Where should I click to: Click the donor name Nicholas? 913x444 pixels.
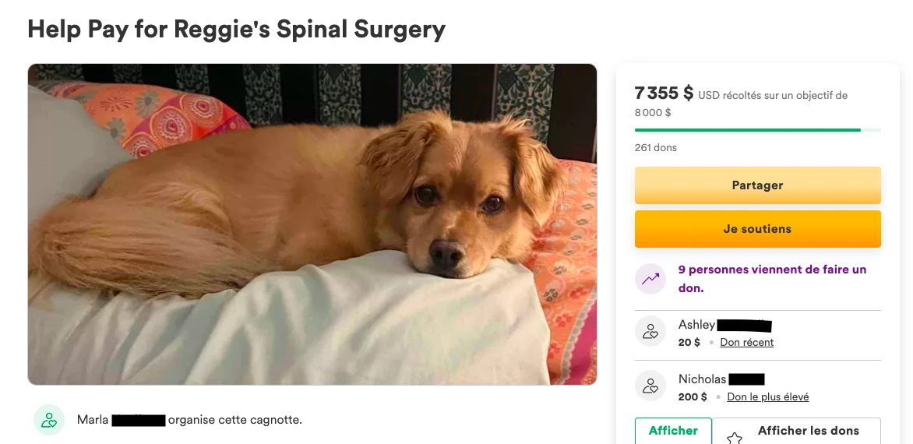coord(702,379)
